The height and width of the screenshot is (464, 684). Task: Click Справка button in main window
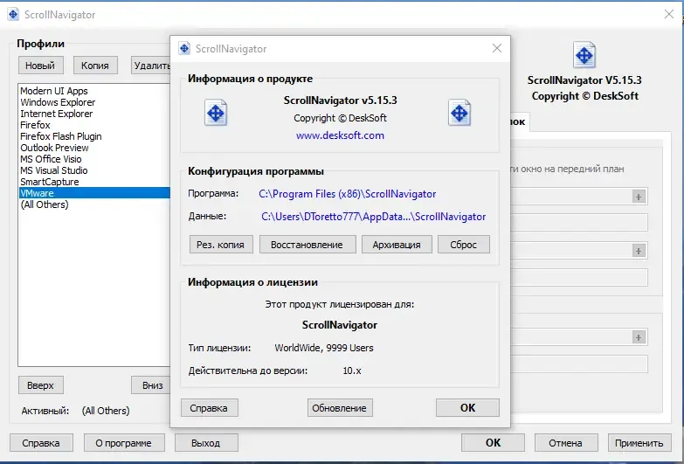click(x=41, y=443)
